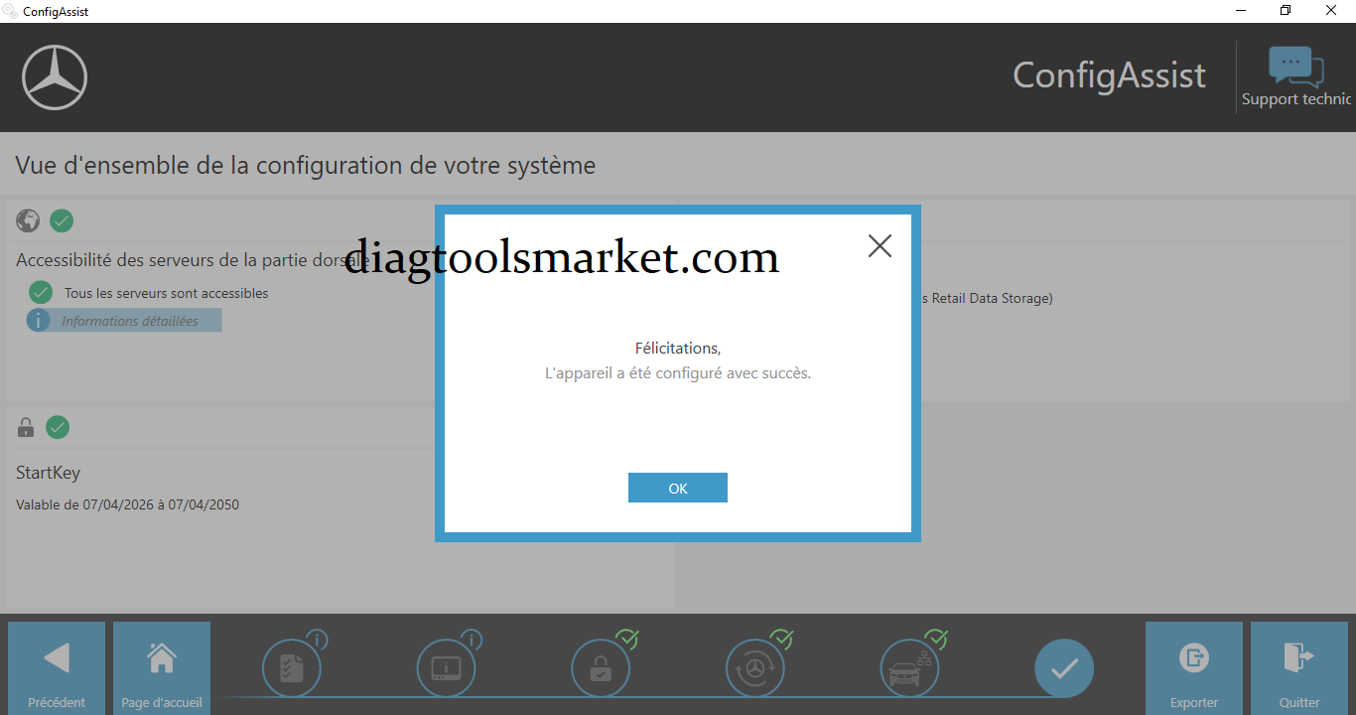Image resolution: width=1356 pixels, height=715 pixels.
Task: Select the device information monitor step
Action: click(446, 667)
